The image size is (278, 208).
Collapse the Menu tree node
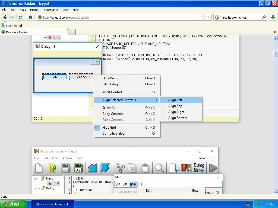click(36, 178)
